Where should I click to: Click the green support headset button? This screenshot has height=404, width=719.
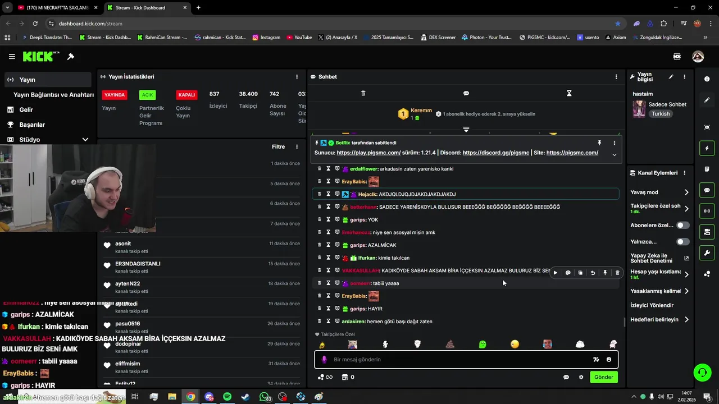pos(702,372)
